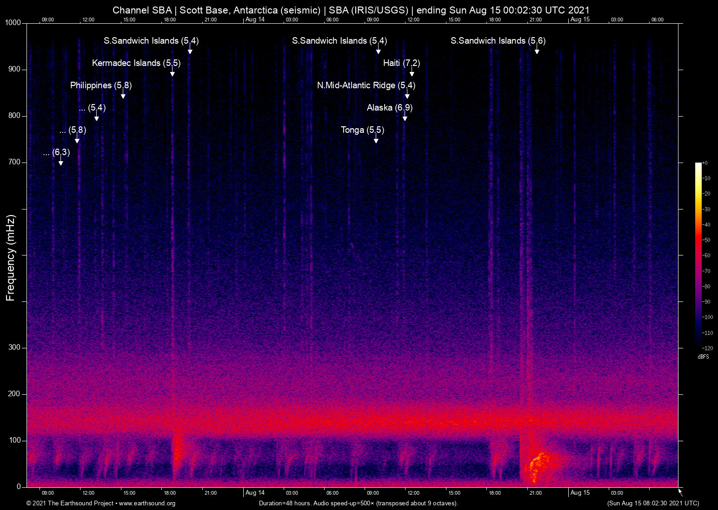Click arrow under S.Sandwich Islands (5.6)

[537, 51]
